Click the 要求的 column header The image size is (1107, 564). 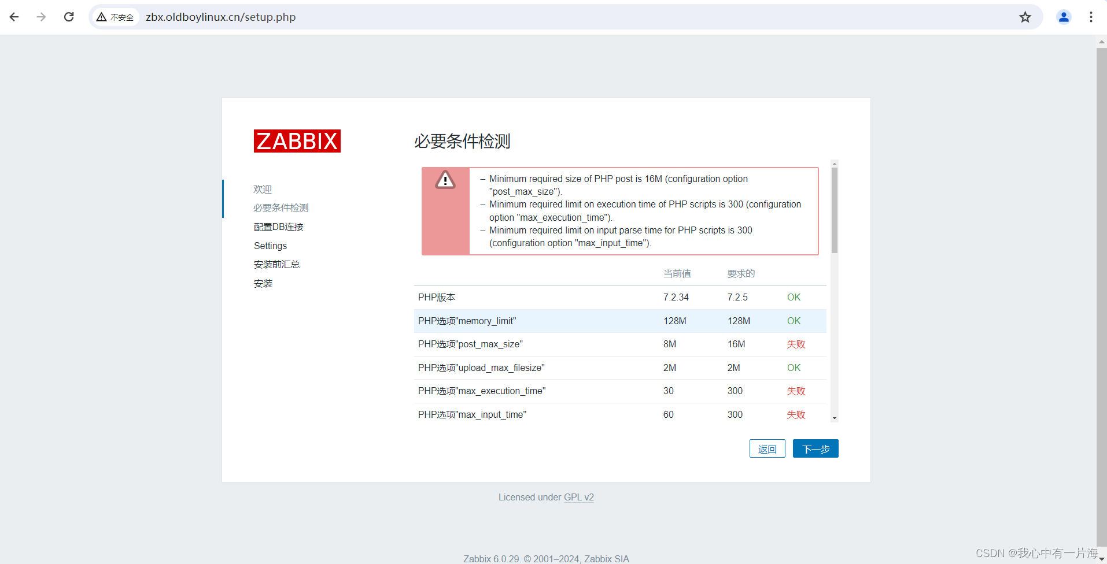[741, 273]
